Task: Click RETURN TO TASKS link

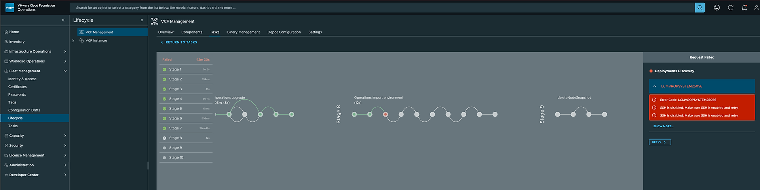Action: tap(179, 42)
